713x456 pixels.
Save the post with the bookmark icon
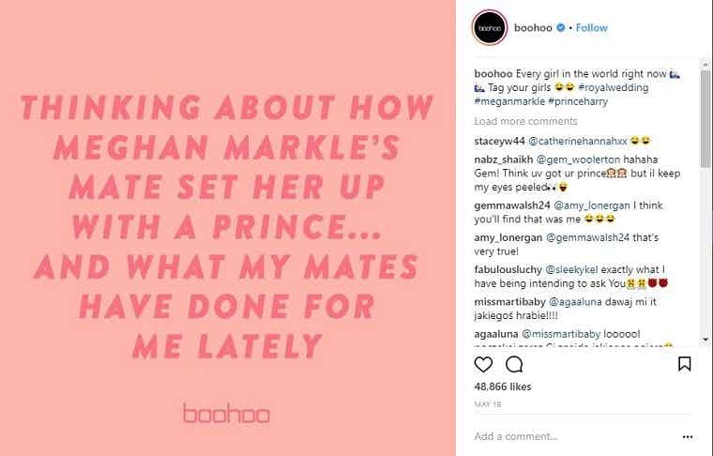[684, 364]
